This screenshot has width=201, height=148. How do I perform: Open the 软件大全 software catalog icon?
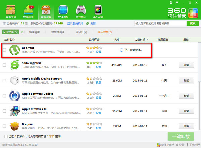[x=11, y=12]
